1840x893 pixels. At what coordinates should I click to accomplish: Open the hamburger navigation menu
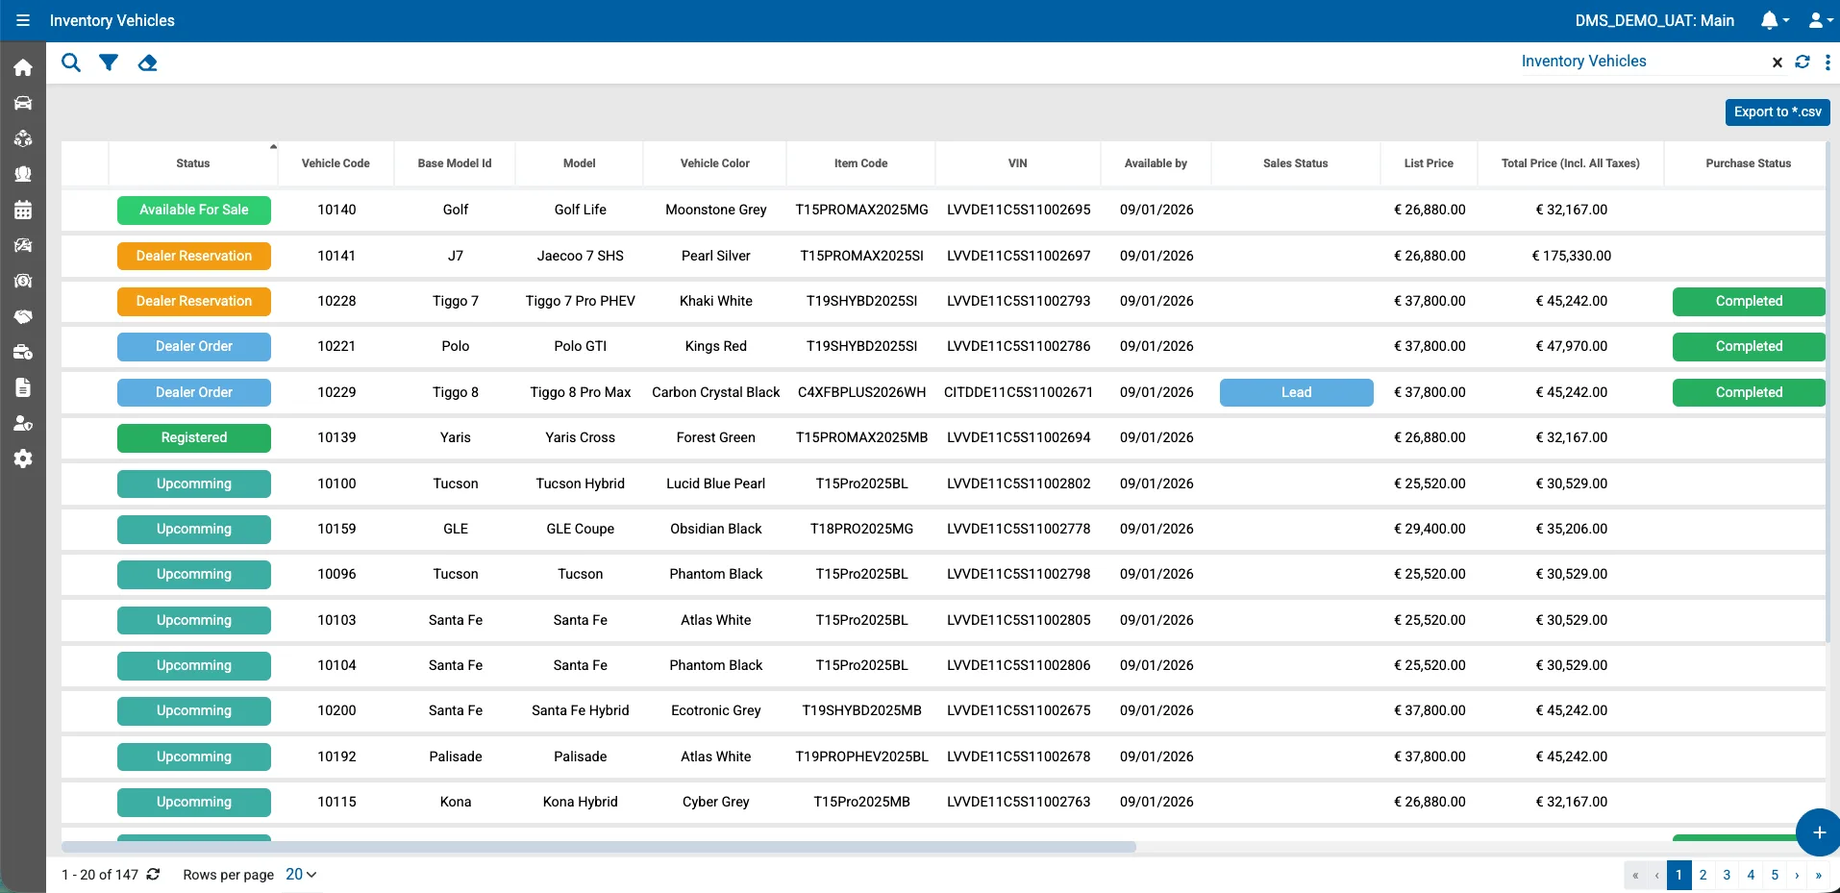23,20
